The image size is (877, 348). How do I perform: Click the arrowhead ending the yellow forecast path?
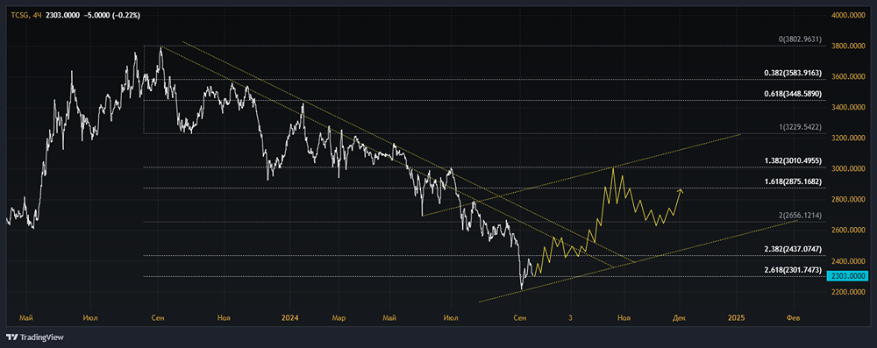[681, 192]
